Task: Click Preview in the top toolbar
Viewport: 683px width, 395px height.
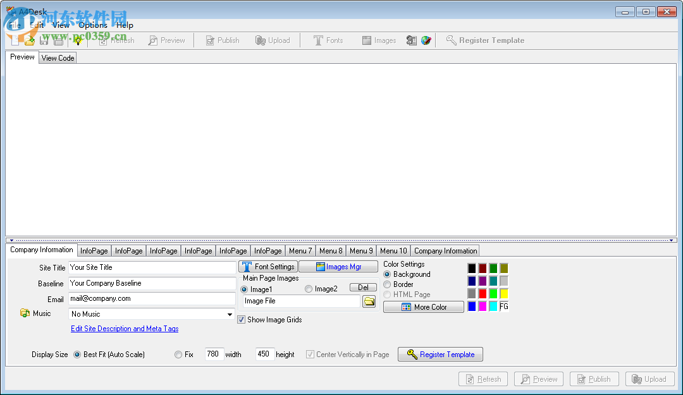Action: pos(167,40)
